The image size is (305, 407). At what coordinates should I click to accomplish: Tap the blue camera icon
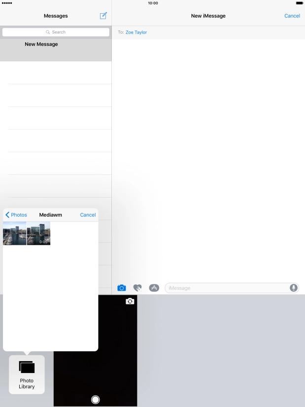point(122,288)
